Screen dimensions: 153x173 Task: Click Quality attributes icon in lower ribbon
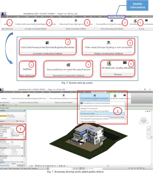125,95
